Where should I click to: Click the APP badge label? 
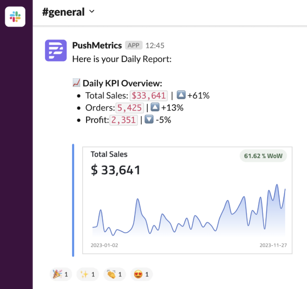134,45
